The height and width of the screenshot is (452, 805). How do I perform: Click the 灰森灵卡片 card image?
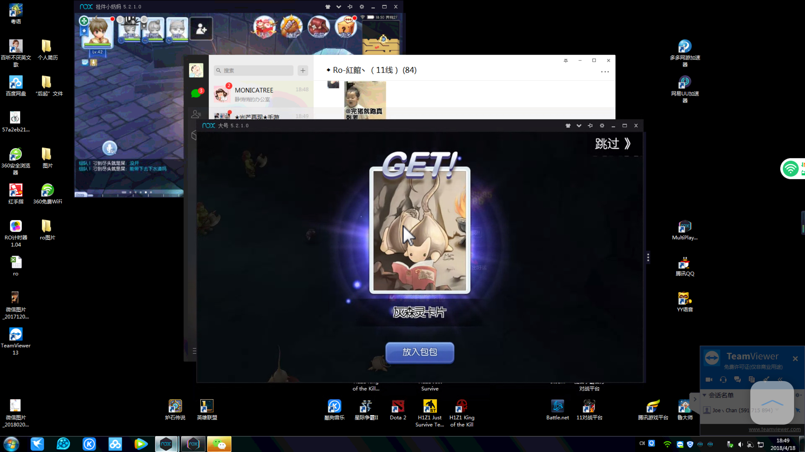click(420, 230)
